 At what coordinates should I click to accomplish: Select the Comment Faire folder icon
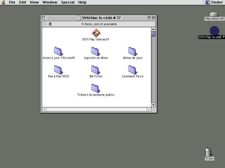tap(132, 70)
